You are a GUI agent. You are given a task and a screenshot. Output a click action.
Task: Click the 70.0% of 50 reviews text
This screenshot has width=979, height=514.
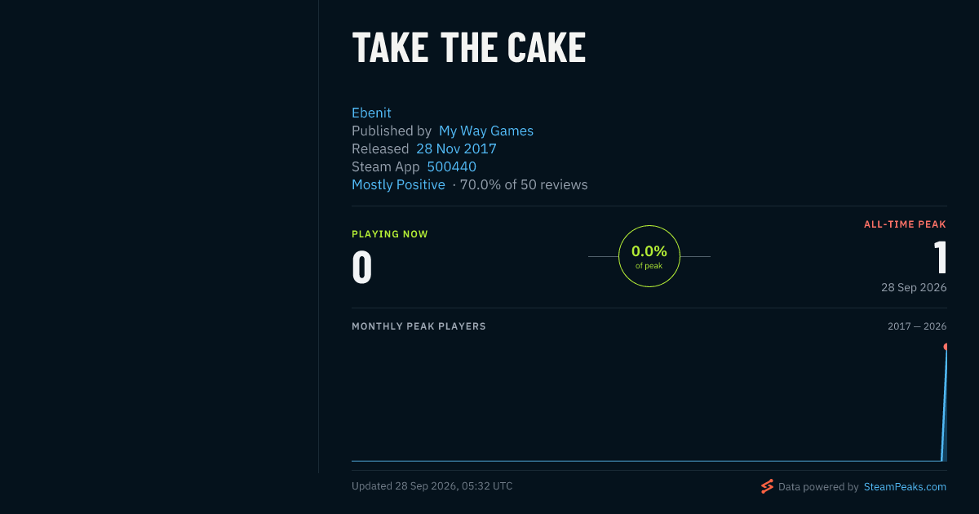click(x=524, y=184)
